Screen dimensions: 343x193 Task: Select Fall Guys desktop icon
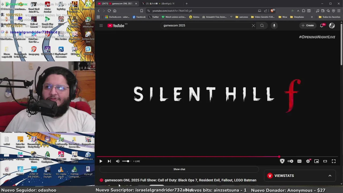20,156
